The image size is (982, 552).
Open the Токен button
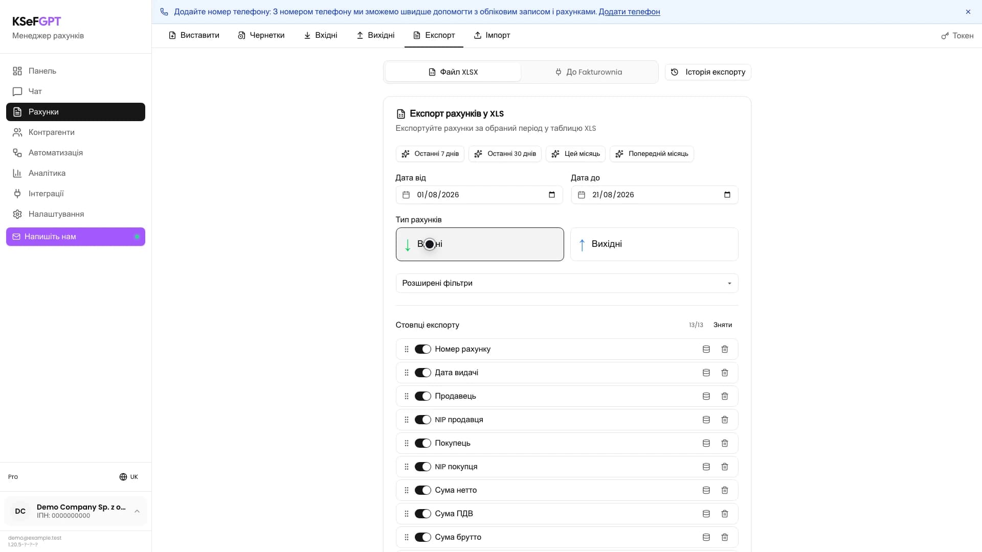[x=957, y=36]
